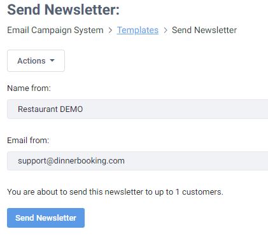Select the Send Newsletter breadcrumb item

204,30
